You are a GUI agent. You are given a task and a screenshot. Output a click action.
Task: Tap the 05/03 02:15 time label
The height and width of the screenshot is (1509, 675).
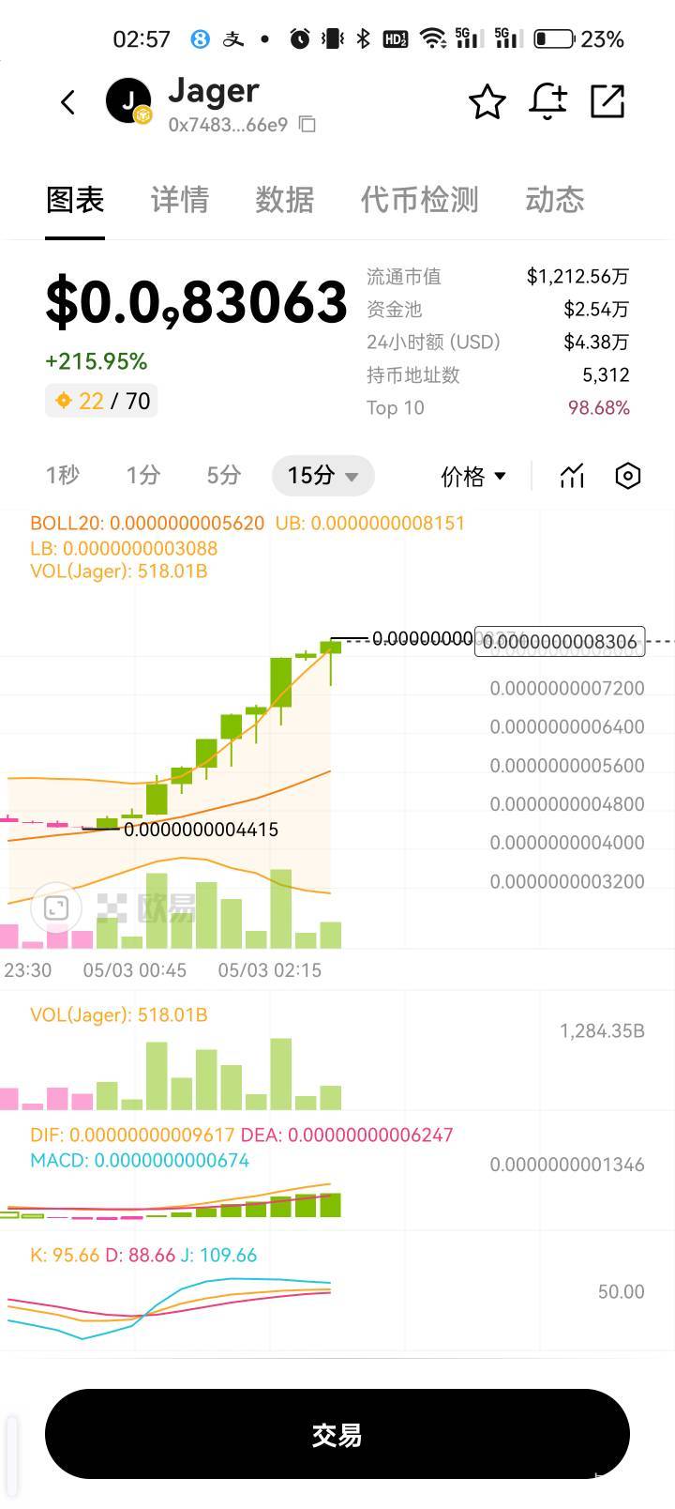pos(270,970)
